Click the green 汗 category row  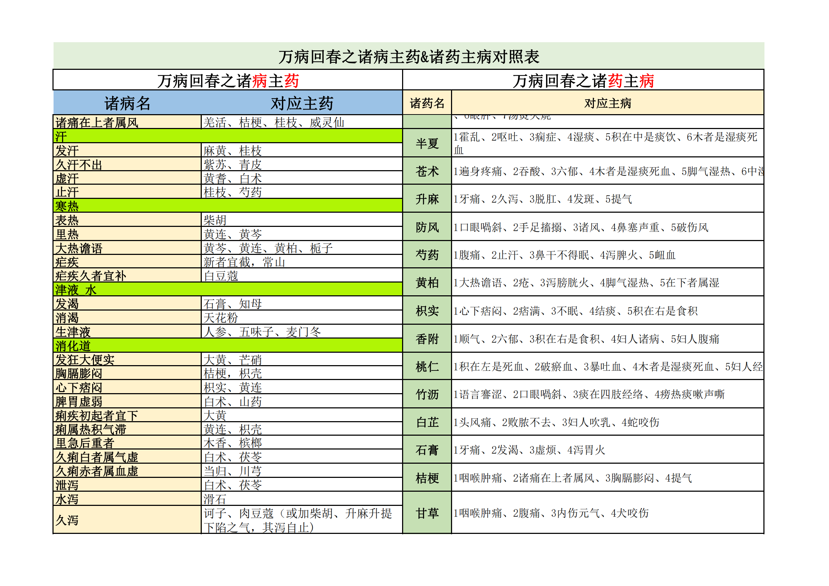tap(228, 136)
